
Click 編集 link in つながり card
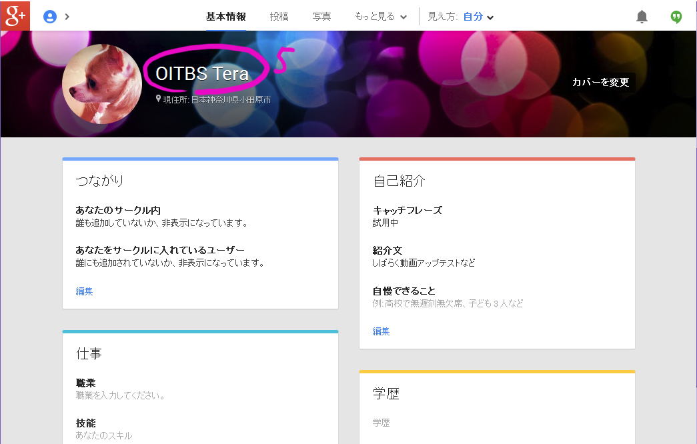click(x=84, y=291)
